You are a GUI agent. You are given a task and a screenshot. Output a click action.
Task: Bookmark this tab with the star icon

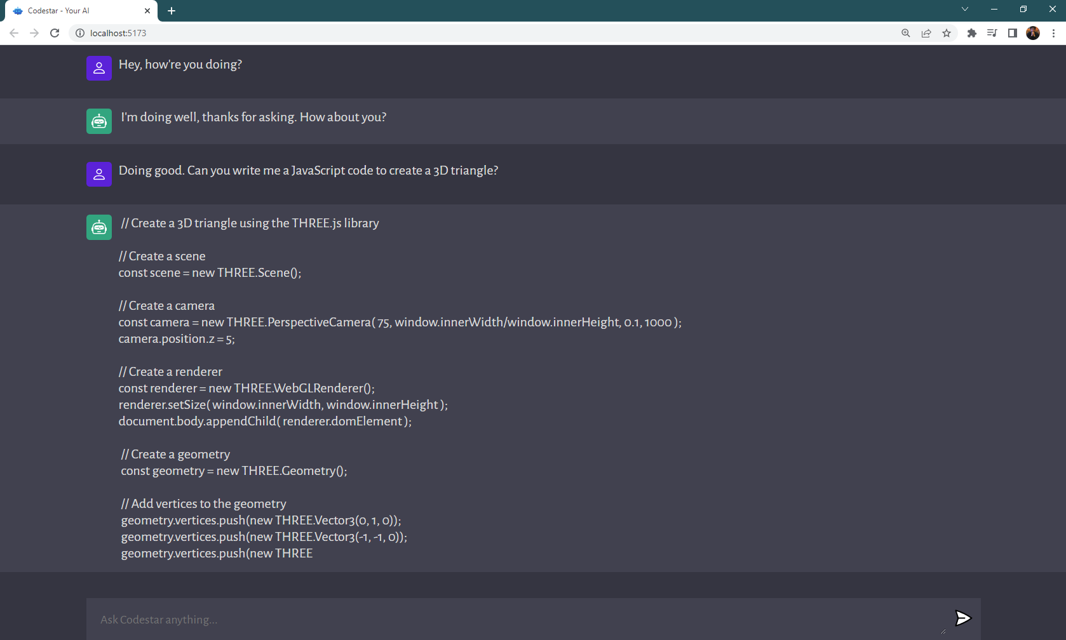pyautogui.click(x=947, y=33)
